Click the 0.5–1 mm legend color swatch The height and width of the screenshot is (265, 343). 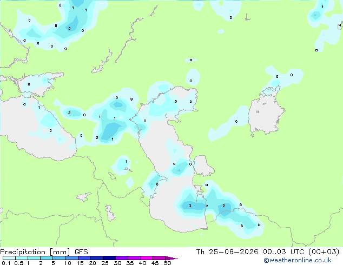click(22, 258)
